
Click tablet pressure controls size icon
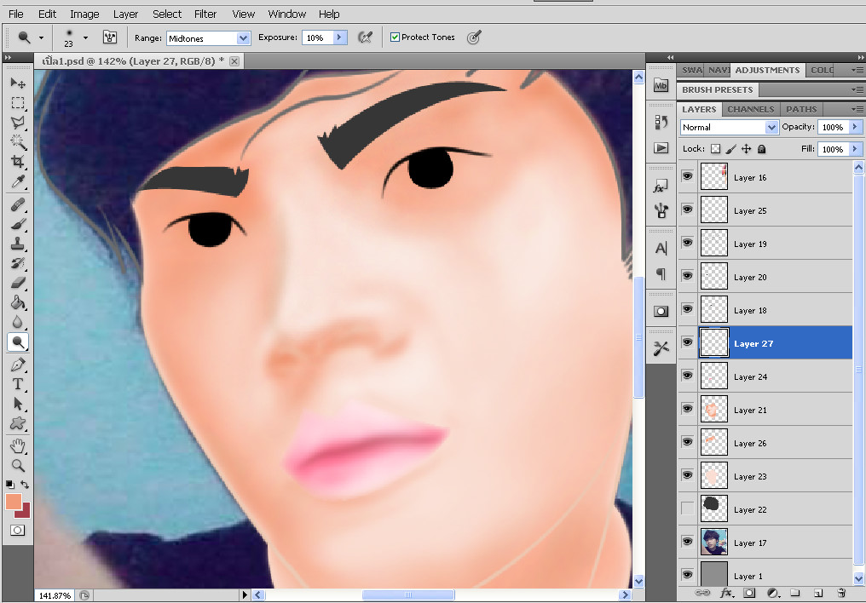coord(474,37)
